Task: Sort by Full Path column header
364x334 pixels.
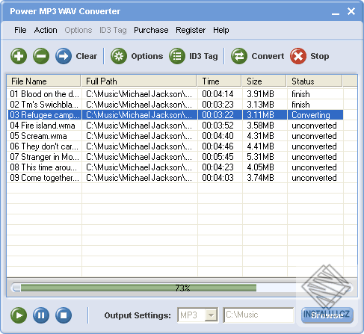Action: point(139,81)
